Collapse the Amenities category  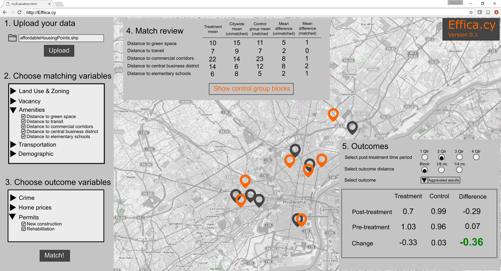(13, 110)
